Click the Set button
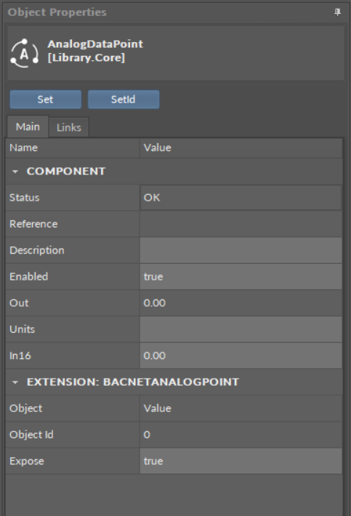351x516 pixels. [45, 100]
